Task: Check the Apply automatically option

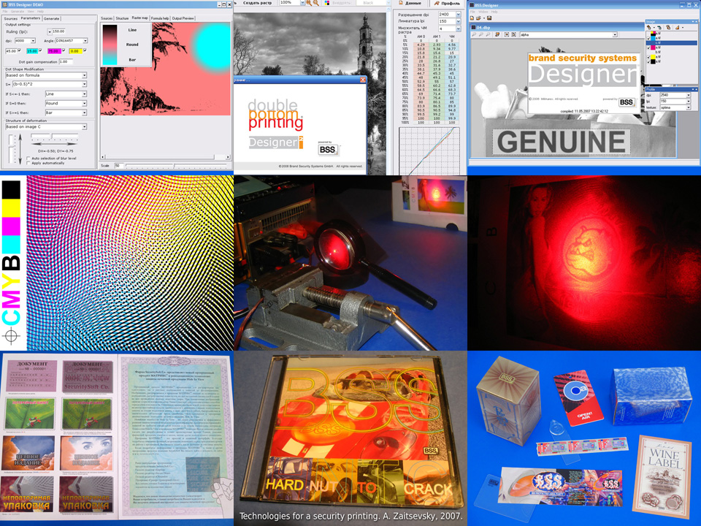Action: click(x=28, y=162)
